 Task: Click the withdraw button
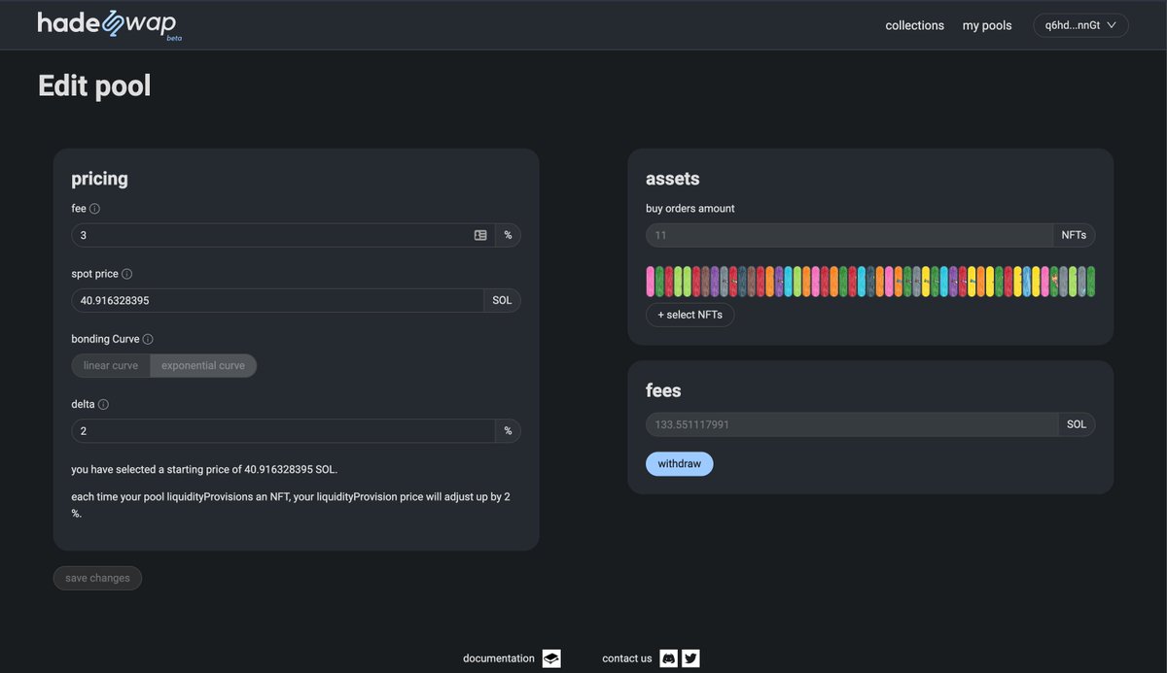(680, 464)
